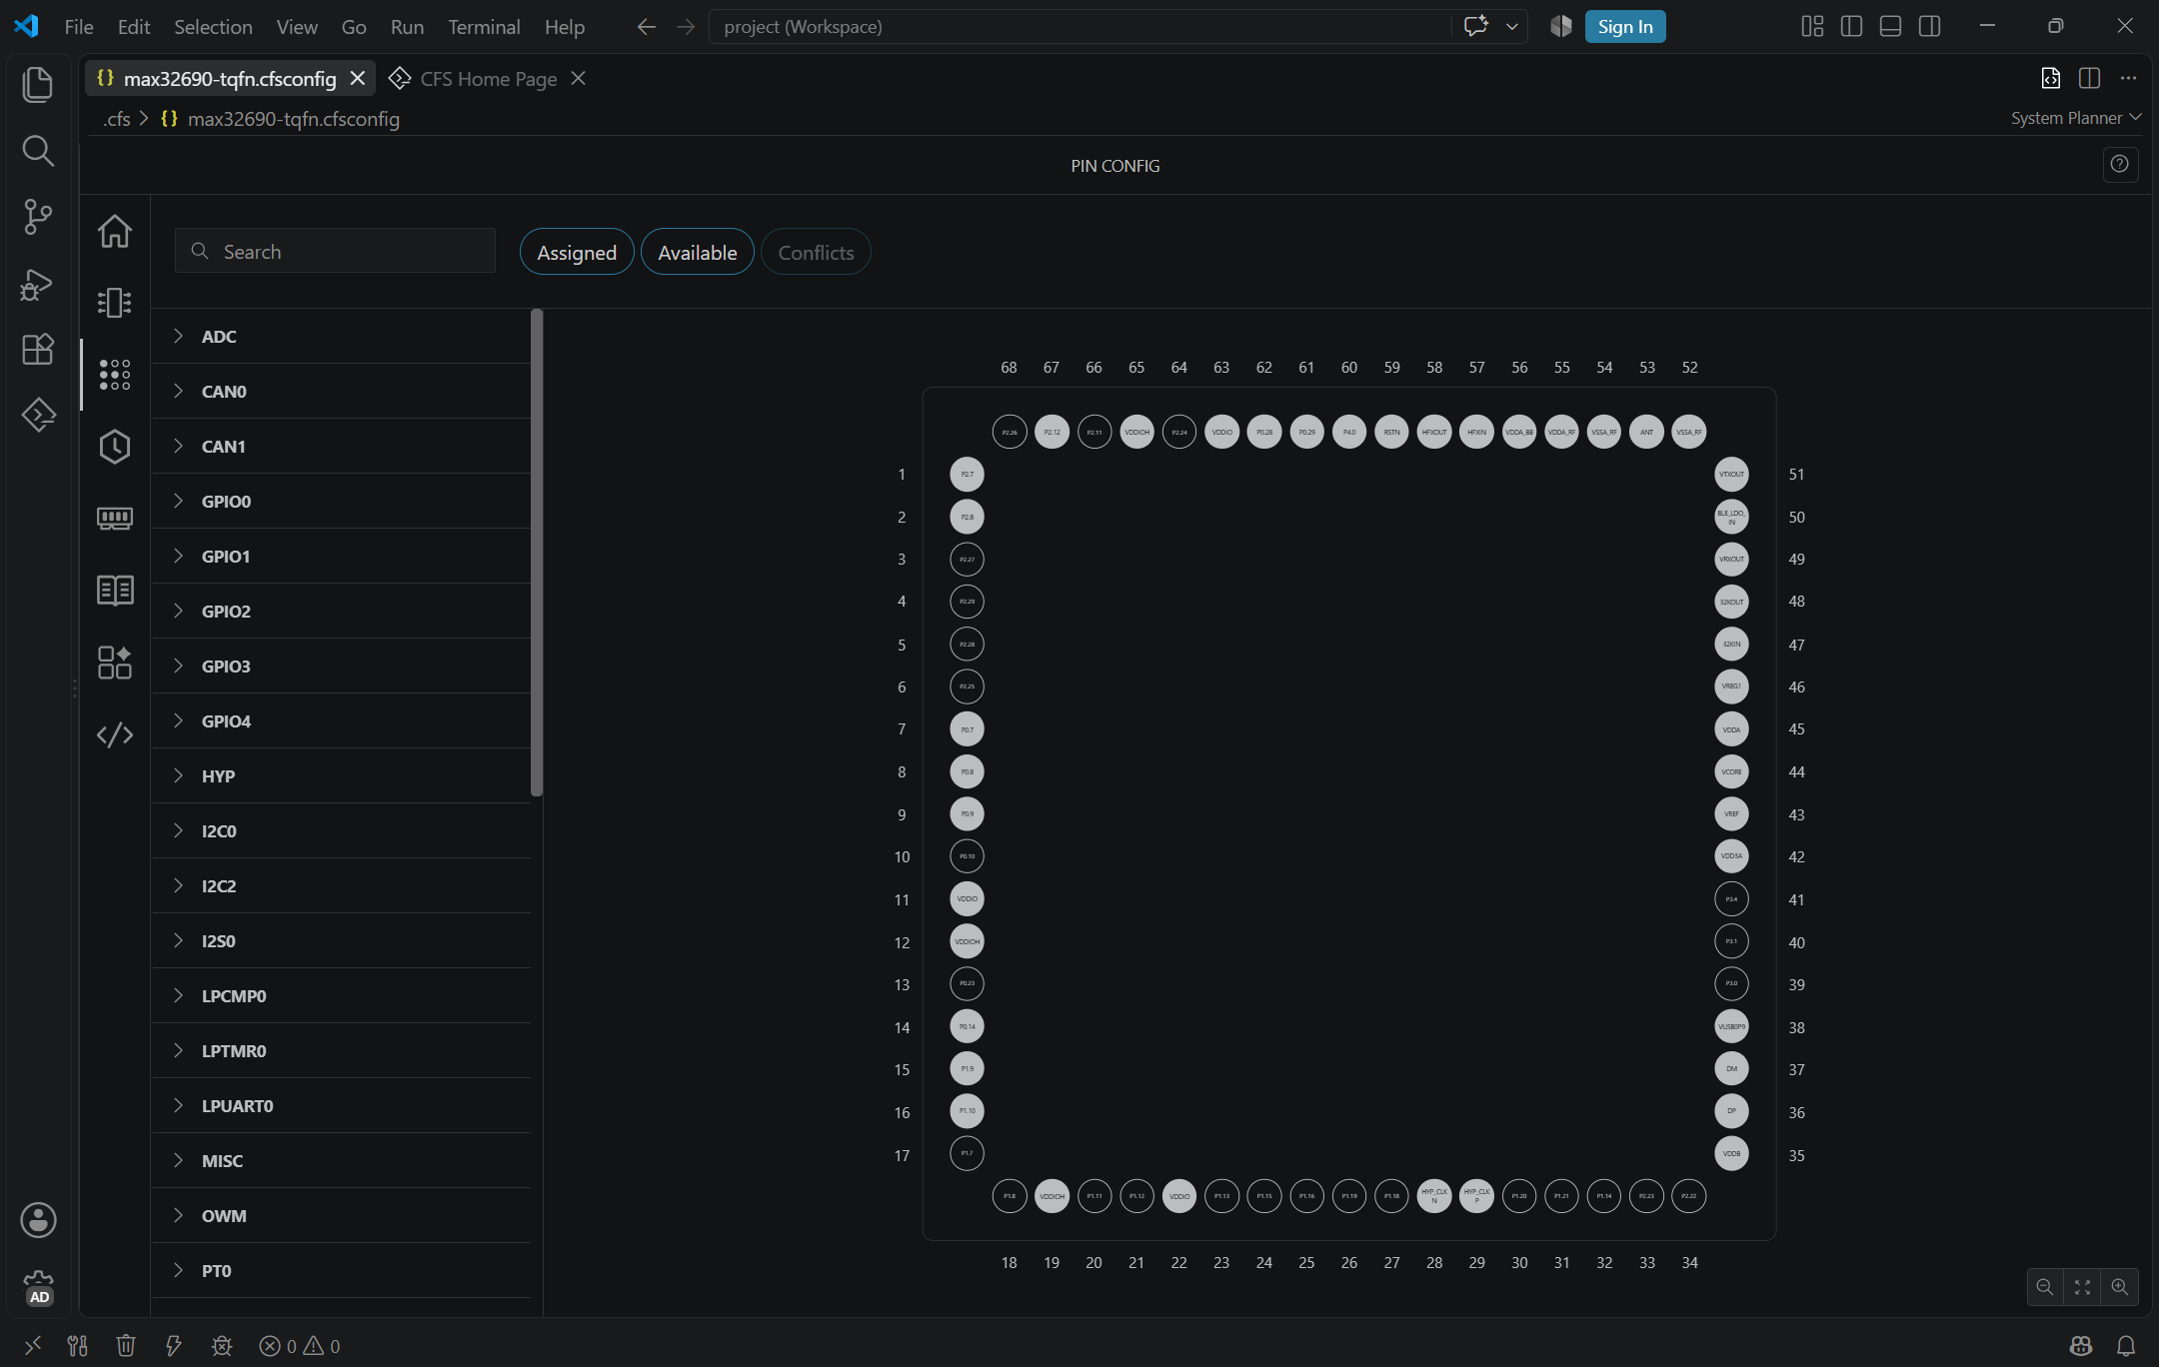The height and width of the screenshot is (1367, 2159).
Task: Toggle the primary side bar
Action: (x=1851, y=27)
